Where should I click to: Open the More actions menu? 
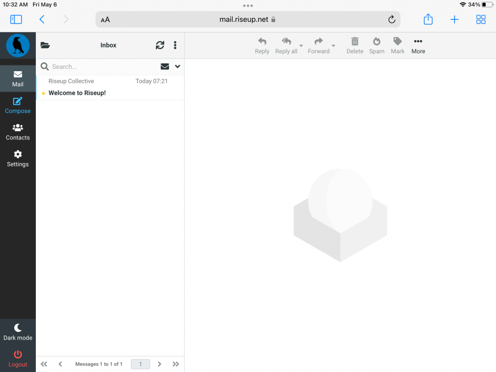(x=418, y=46)
